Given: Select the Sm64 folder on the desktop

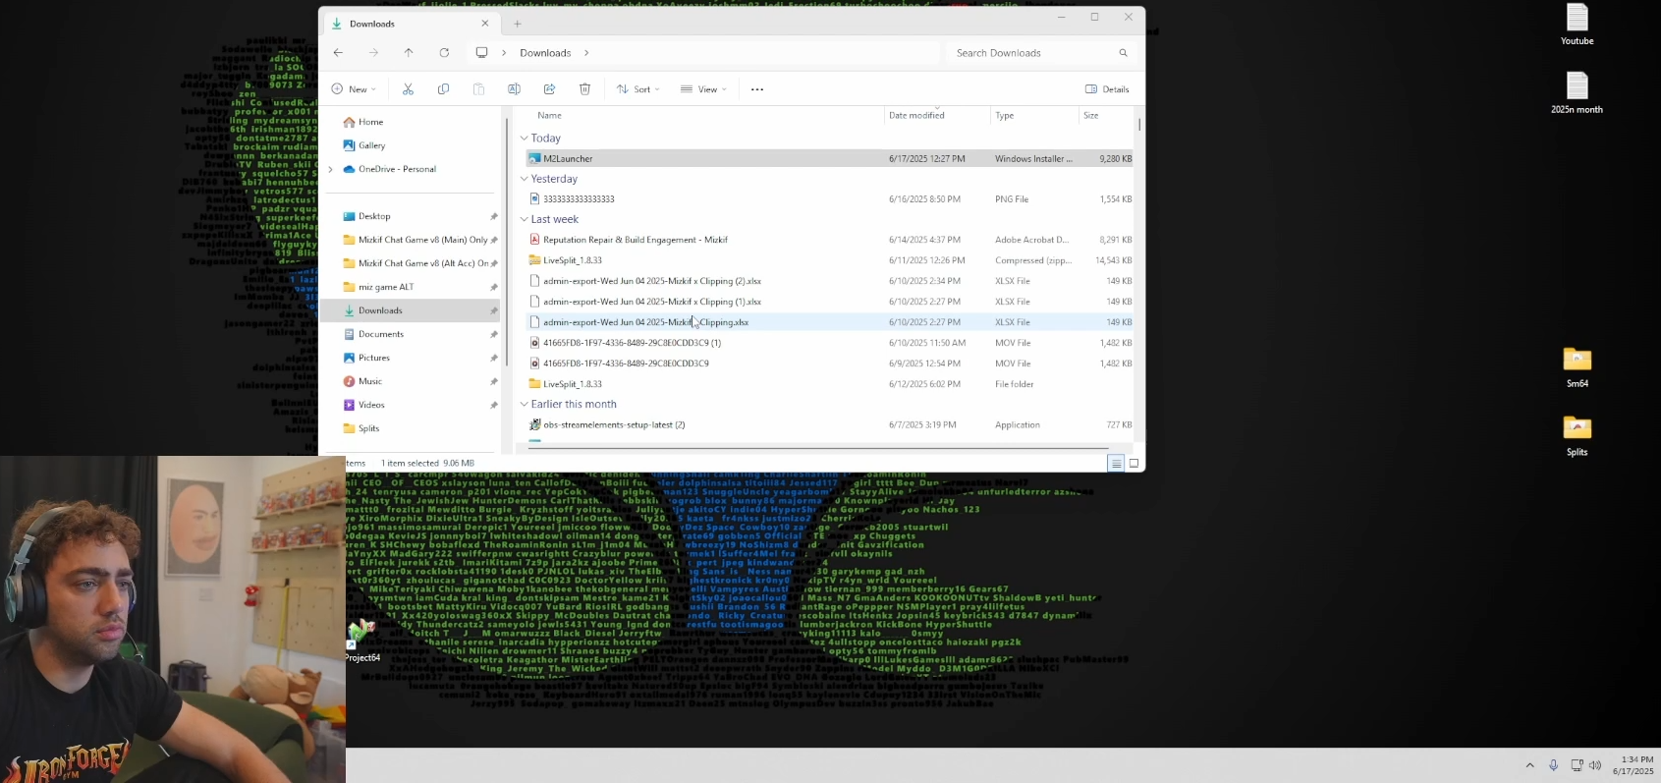Looking at the screenshot, I should point(1578,367).
